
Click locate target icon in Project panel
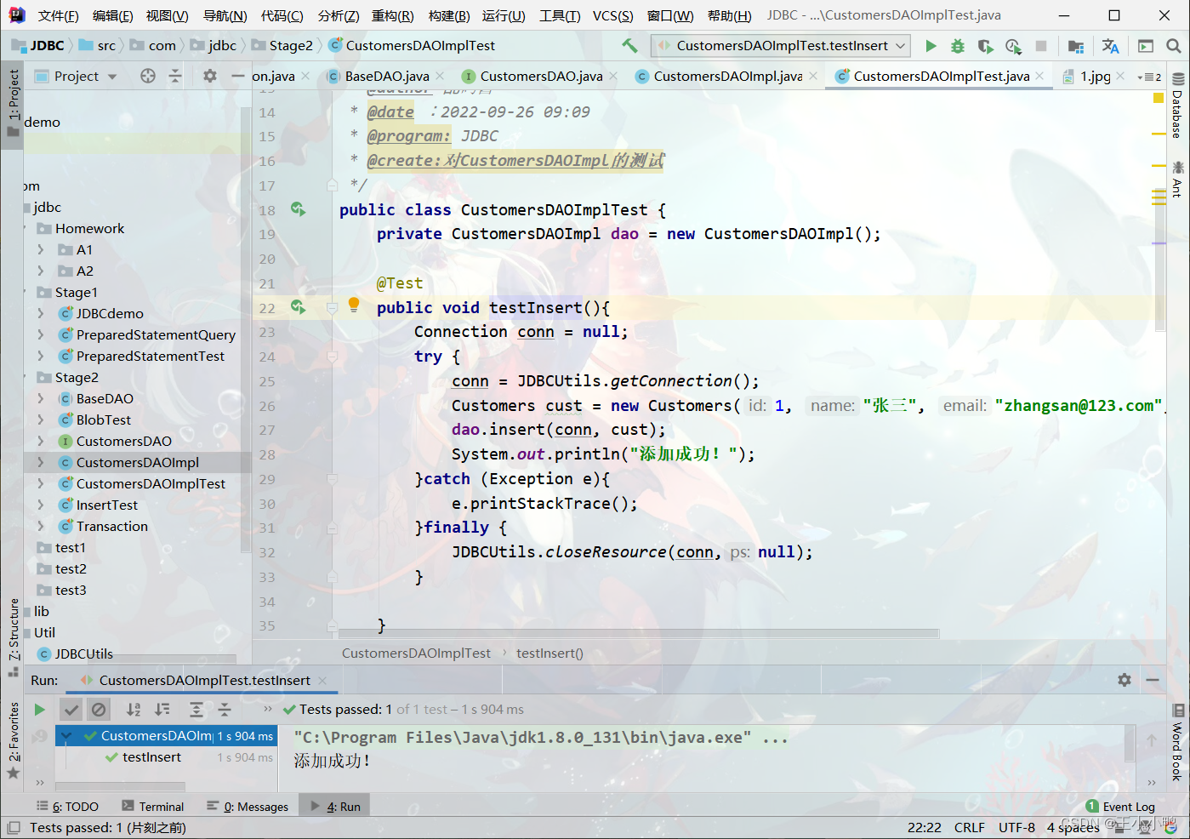click(x=148, y=76)
